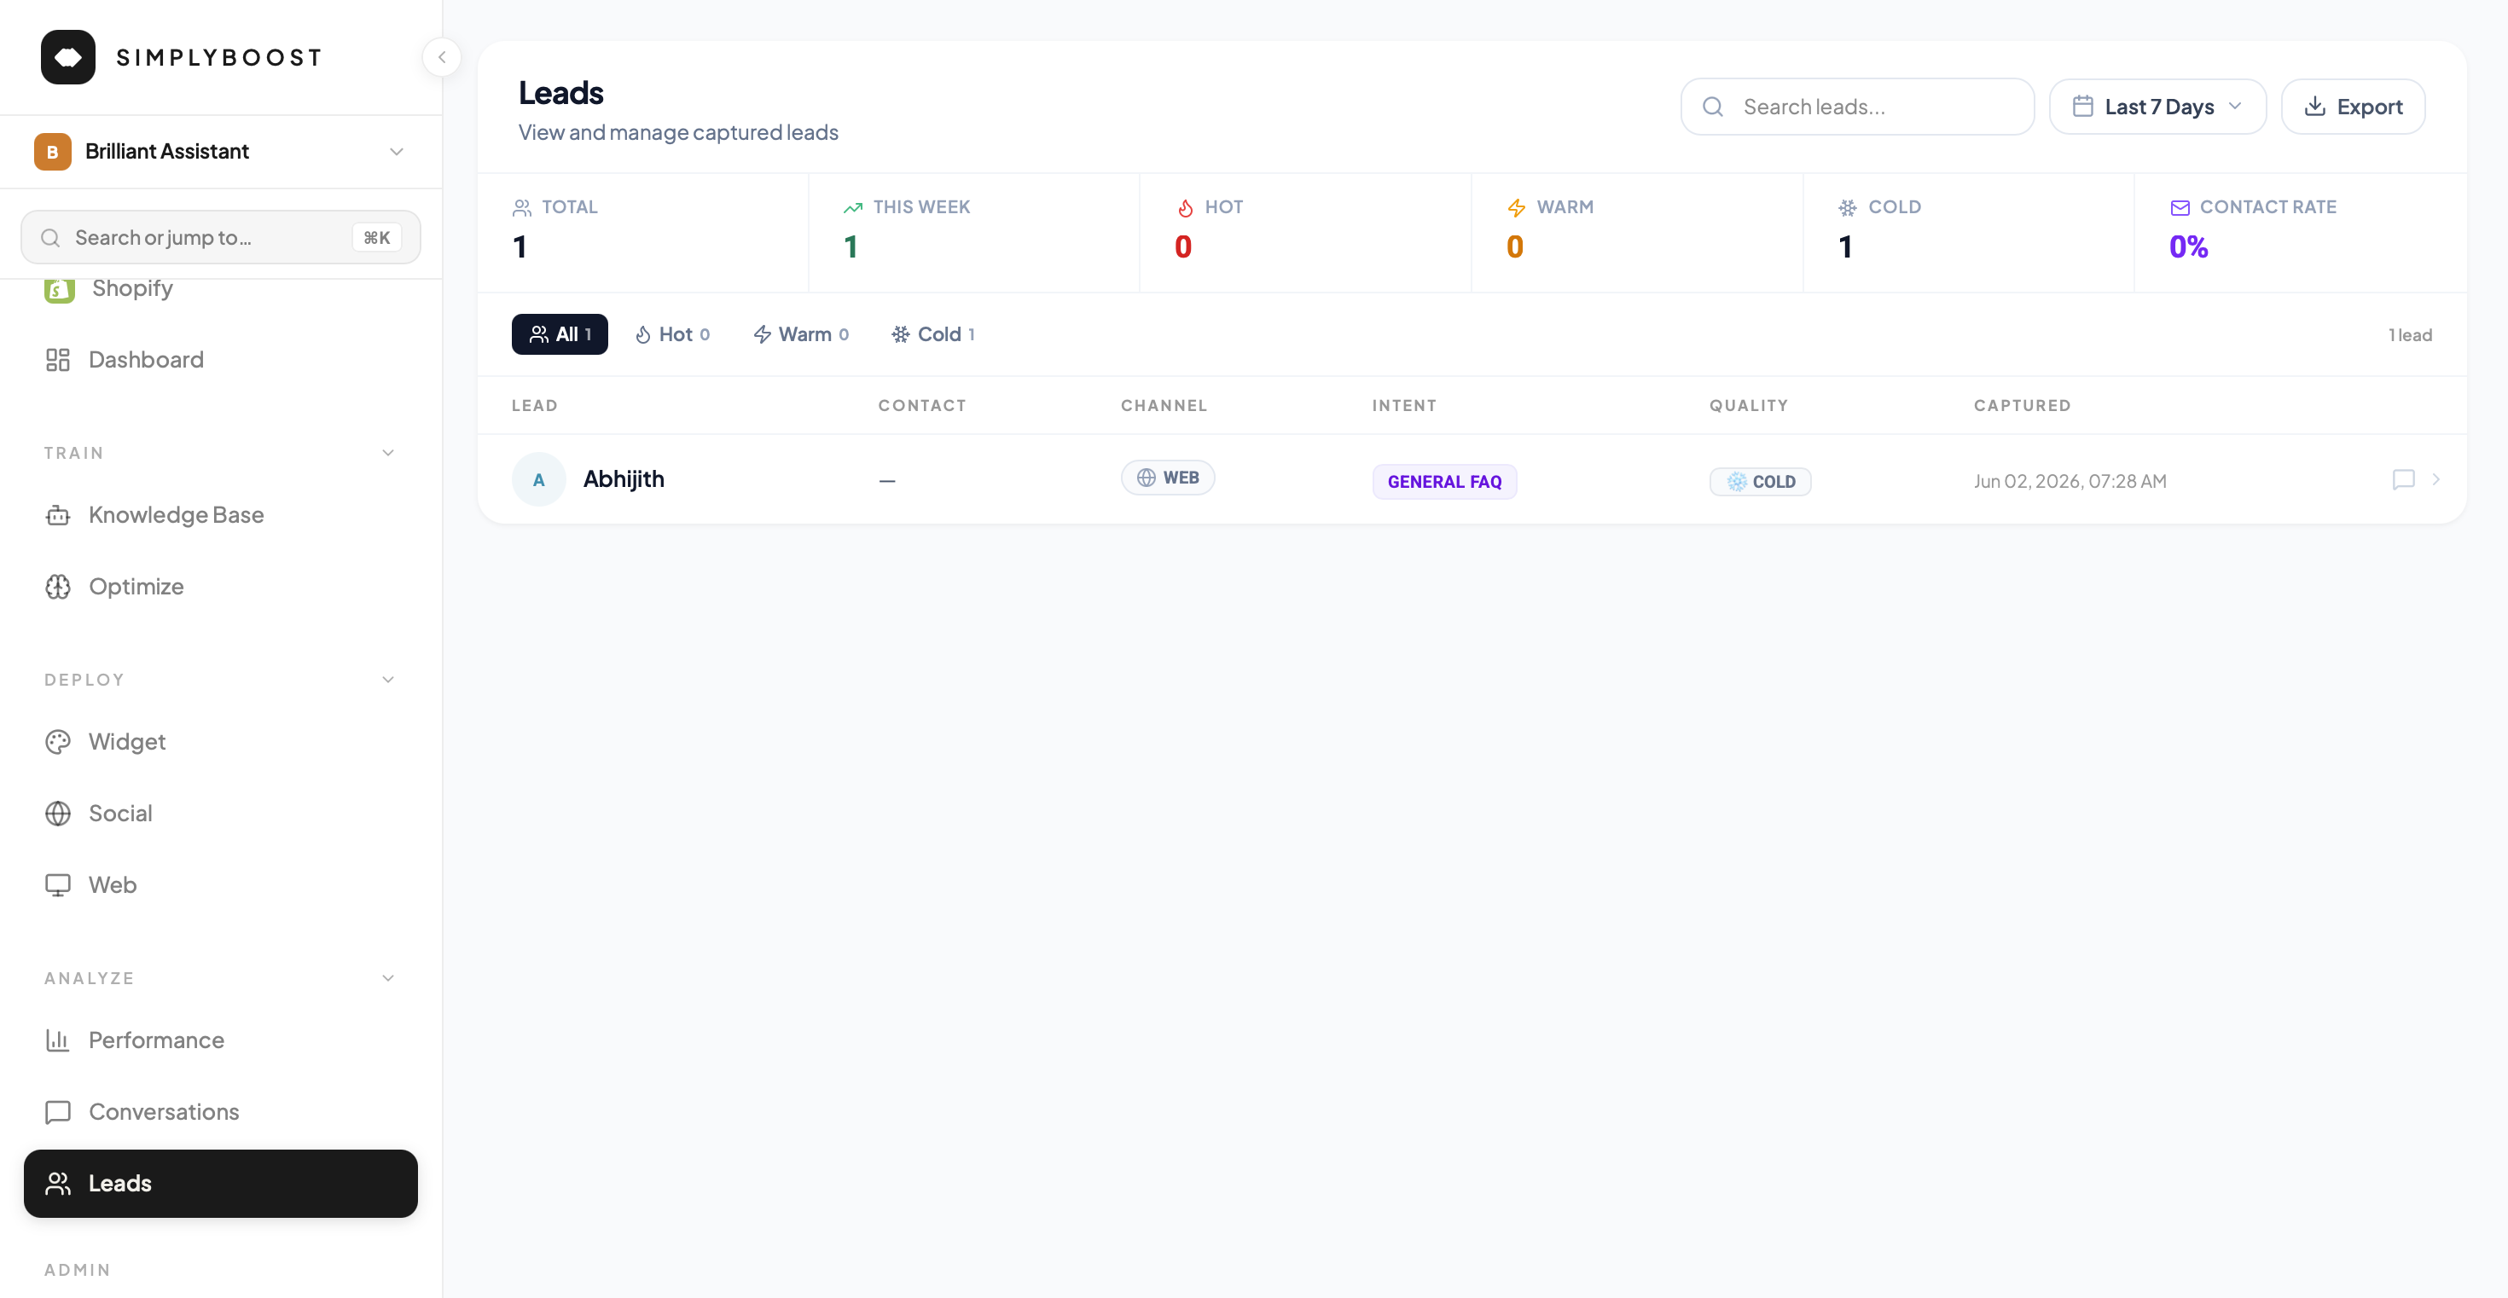Switch to the Warm filter tab
The height and width of the screenshot is (1298, 2508).
[x=801, y=334]
